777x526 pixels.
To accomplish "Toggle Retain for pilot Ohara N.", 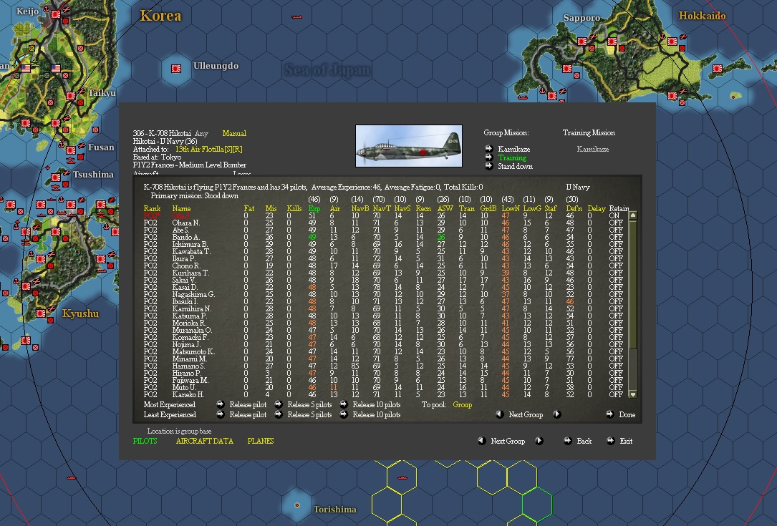I will (x=615, y=223).
